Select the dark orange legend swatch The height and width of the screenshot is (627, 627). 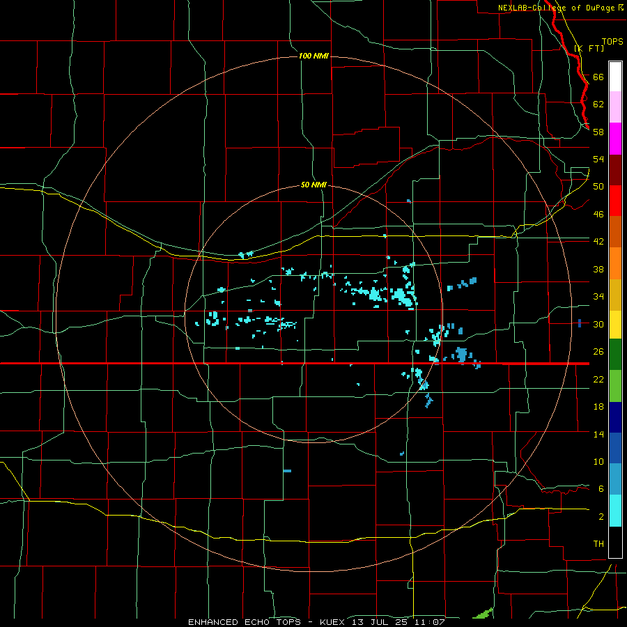[615, 232]
